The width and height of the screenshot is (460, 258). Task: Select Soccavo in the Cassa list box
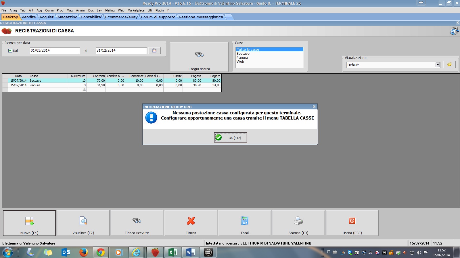click(x=269, y=54)
